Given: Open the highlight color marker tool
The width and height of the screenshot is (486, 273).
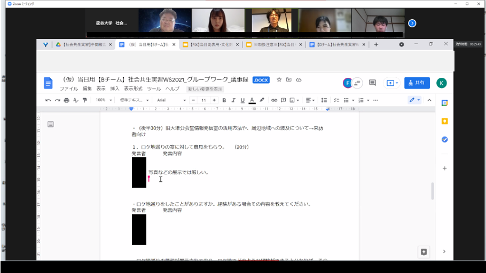Looking at the screenshot, I should click(x=262, y=100).
